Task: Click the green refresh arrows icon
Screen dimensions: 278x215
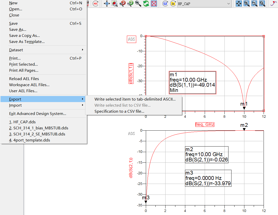Action: tap(146, 3)
